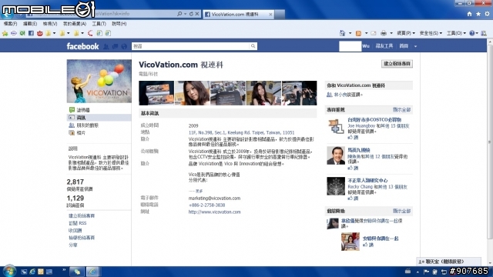Open the account dropdown arrow in Facebook header

click(x=415, y=46)
